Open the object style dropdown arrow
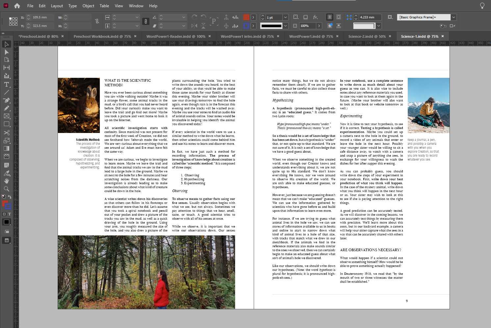This screenshot has height=328, width=491. pyautogui.click(x=453, y=17)
